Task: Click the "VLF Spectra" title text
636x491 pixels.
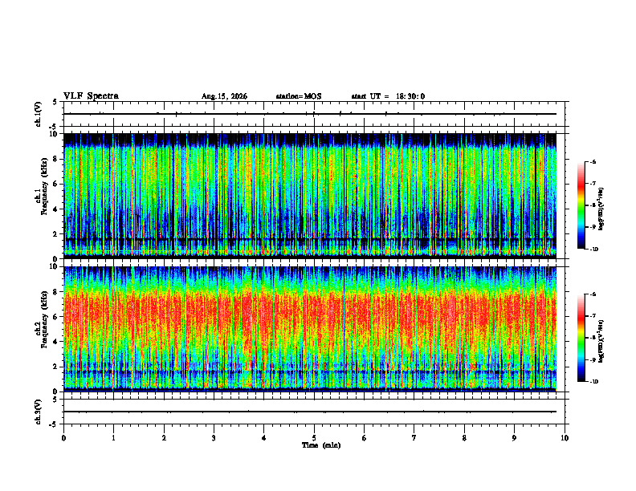Action: coord(91,96)
